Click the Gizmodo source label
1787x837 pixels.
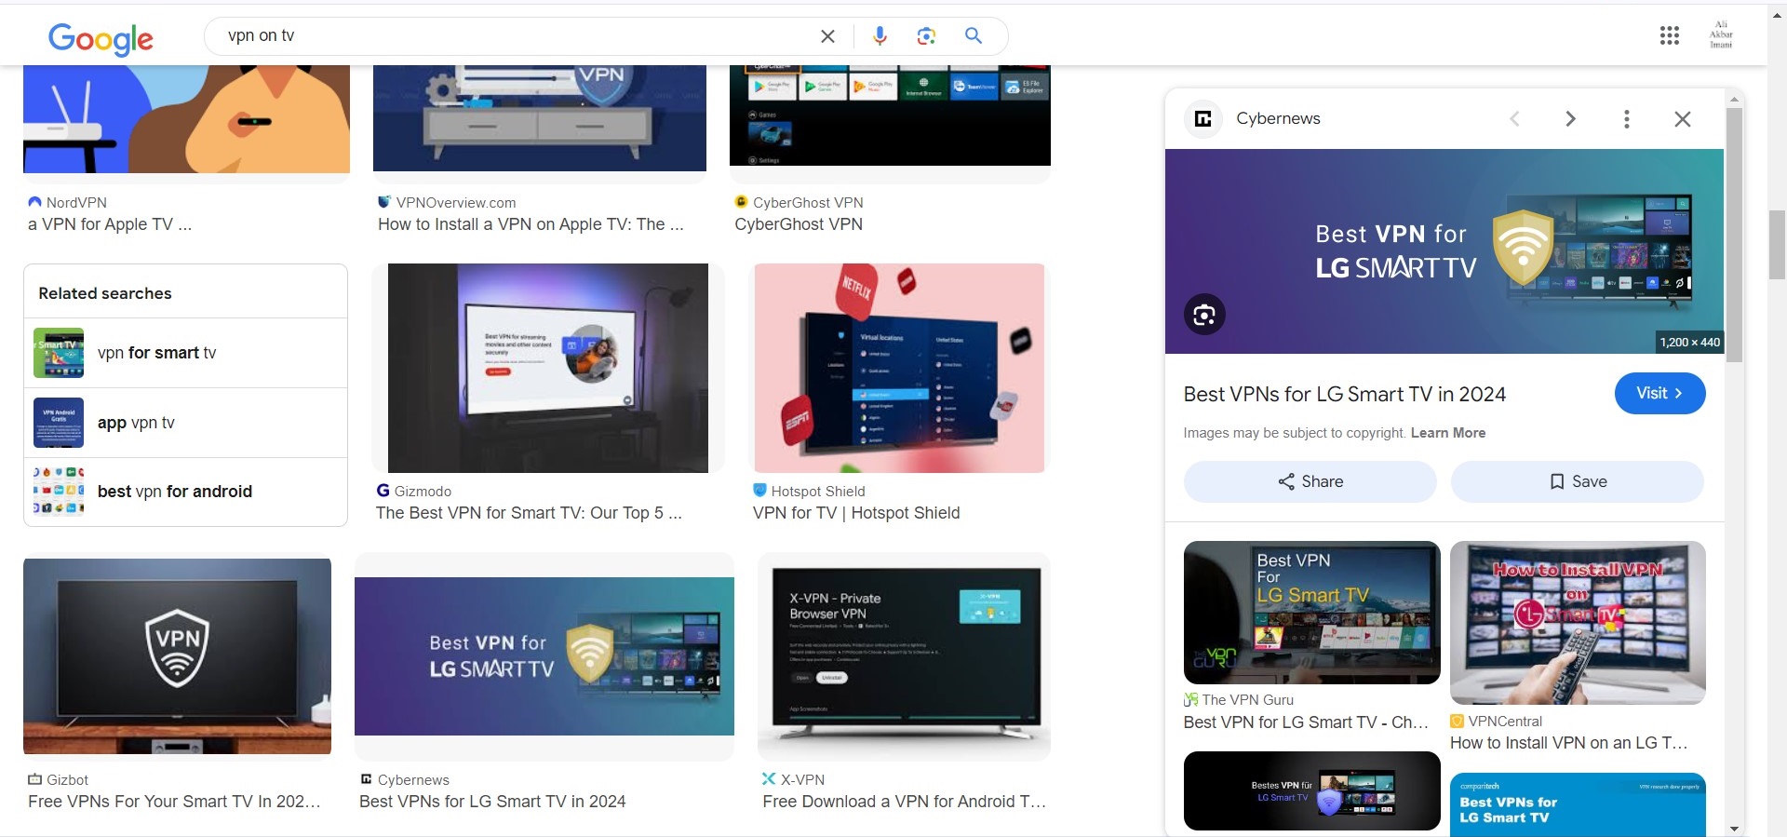click(x=423, y=492)
